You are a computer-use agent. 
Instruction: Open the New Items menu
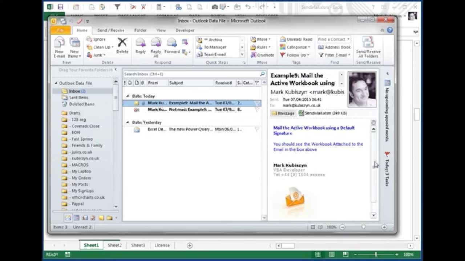click(74, 47)
